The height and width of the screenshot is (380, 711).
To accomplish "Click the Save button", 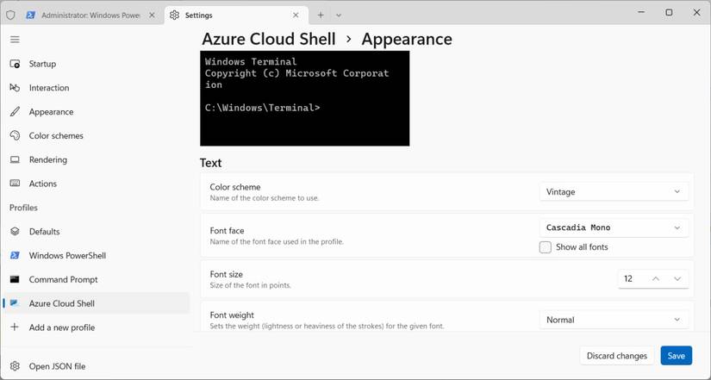I will 676,356.
